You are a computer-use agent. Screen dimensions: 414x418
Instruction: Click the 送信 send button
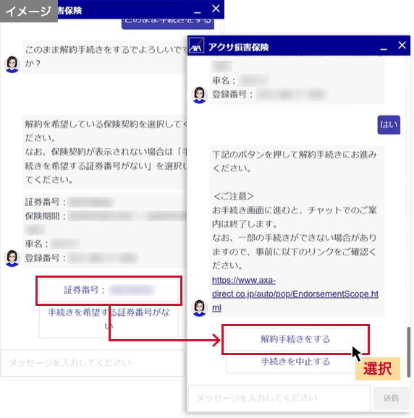tap(391, 398)
